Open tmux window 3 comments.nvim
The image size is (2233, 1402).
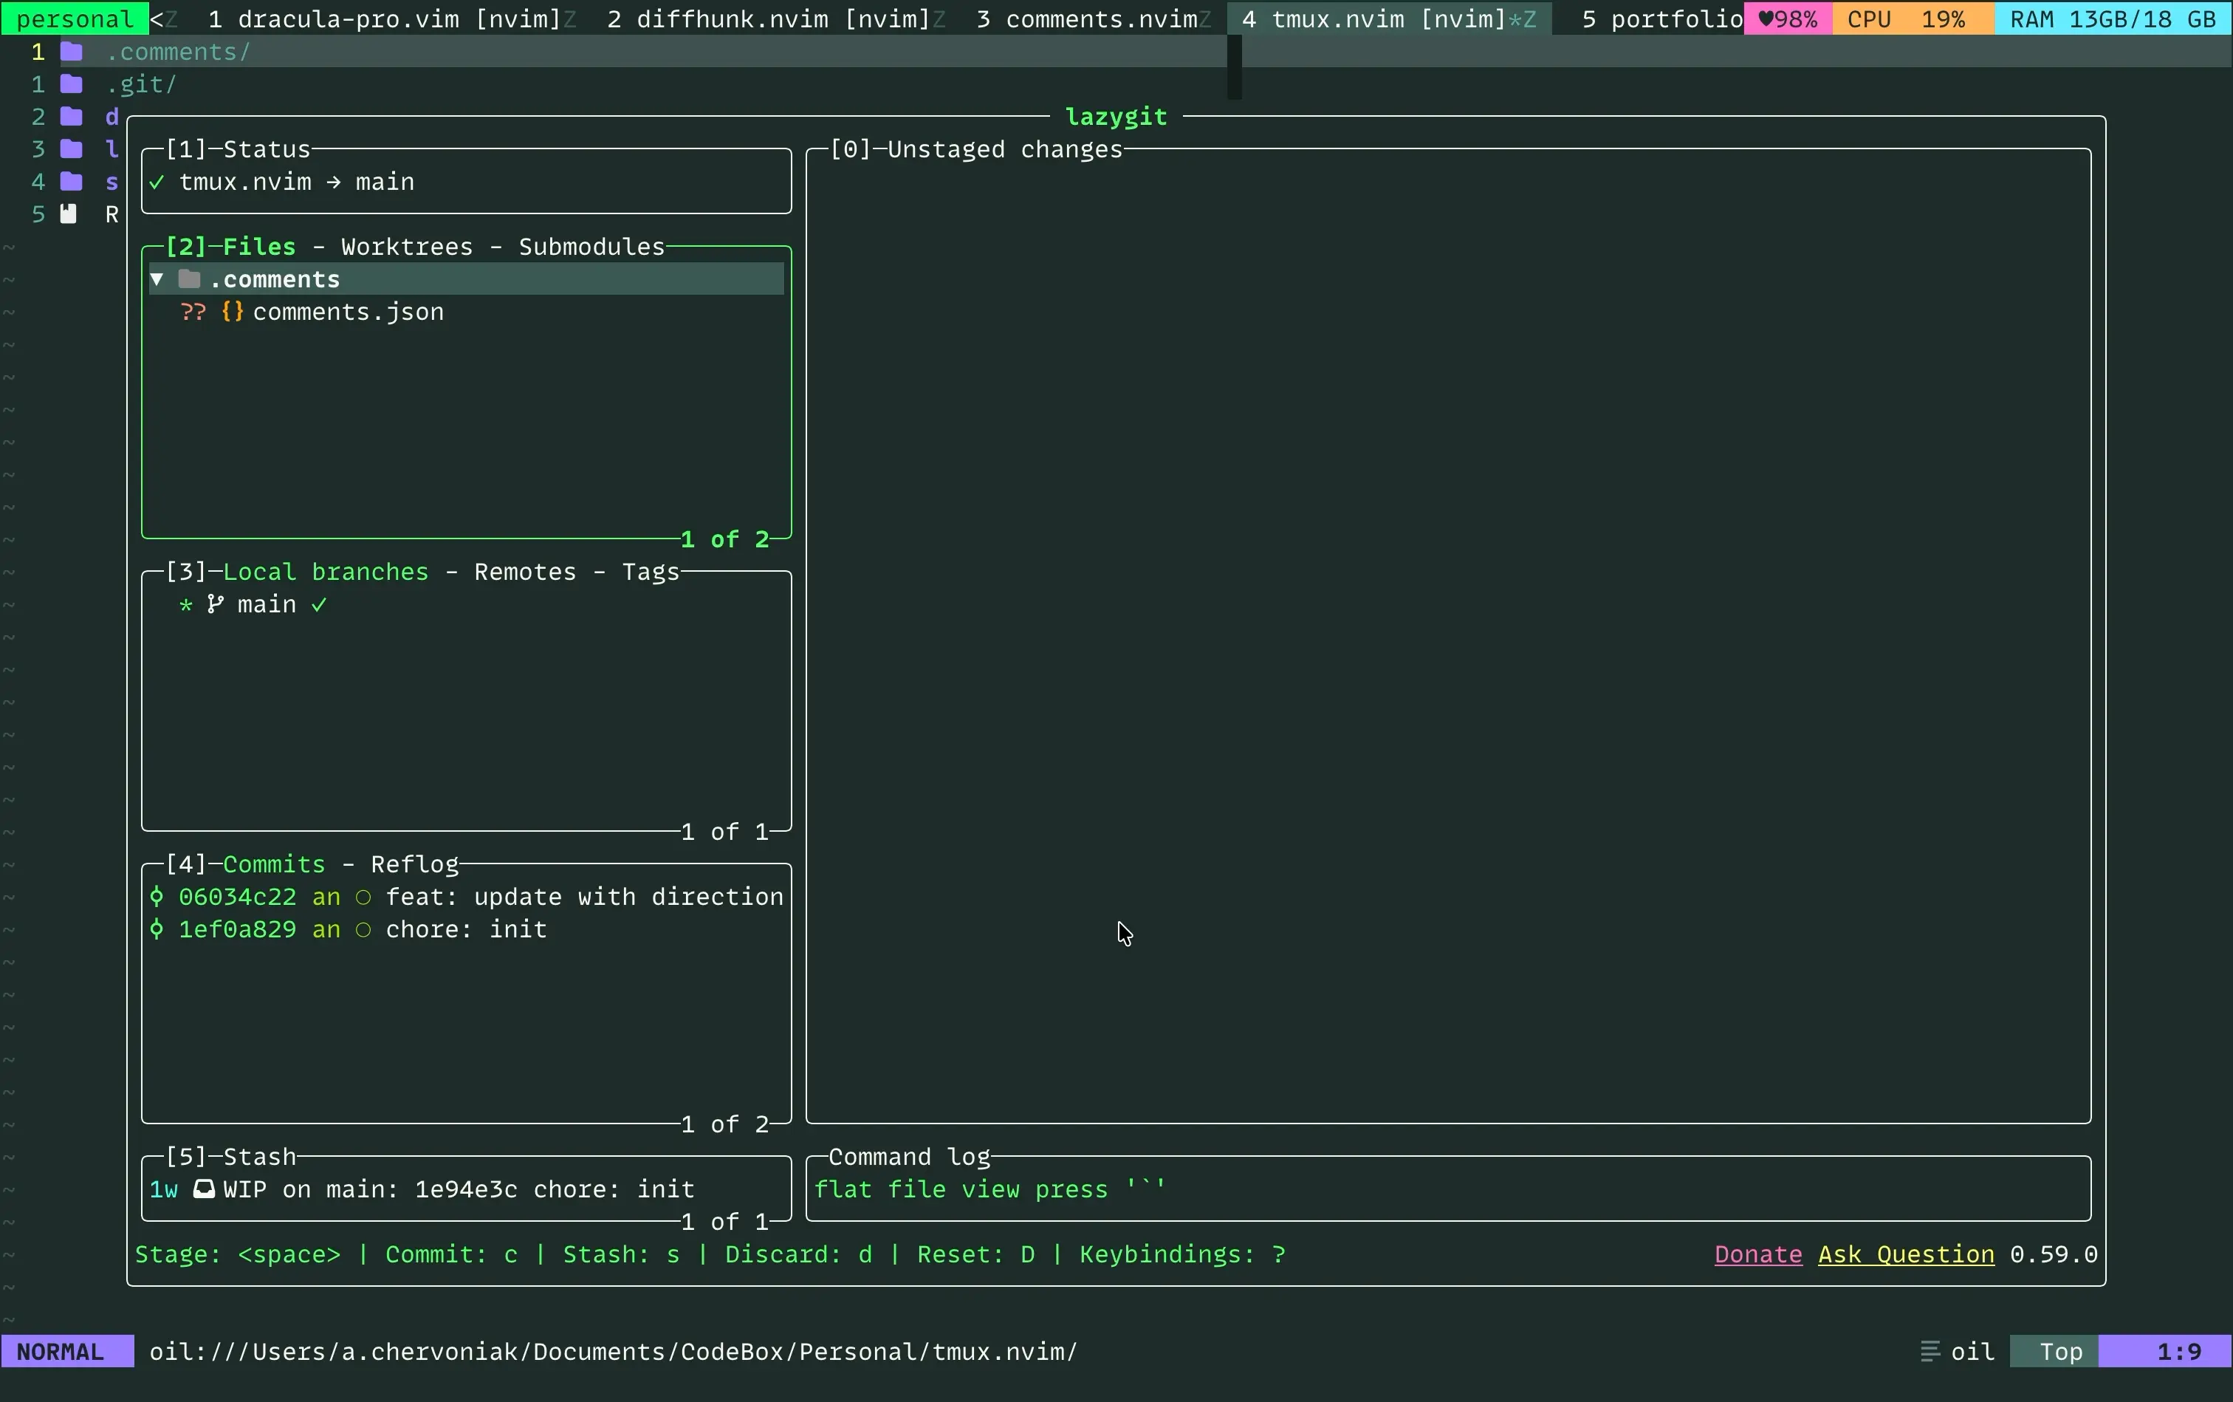pos(1087,18)
